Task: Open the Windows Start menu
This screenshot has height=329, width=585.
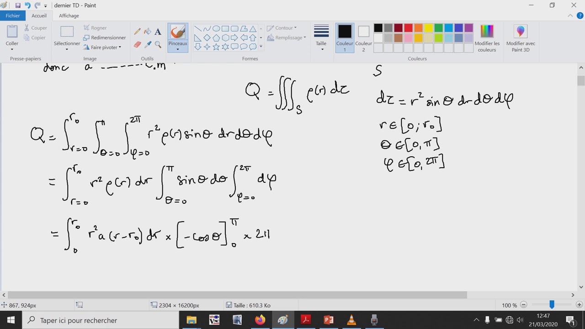Action: [x=11, y=320]
